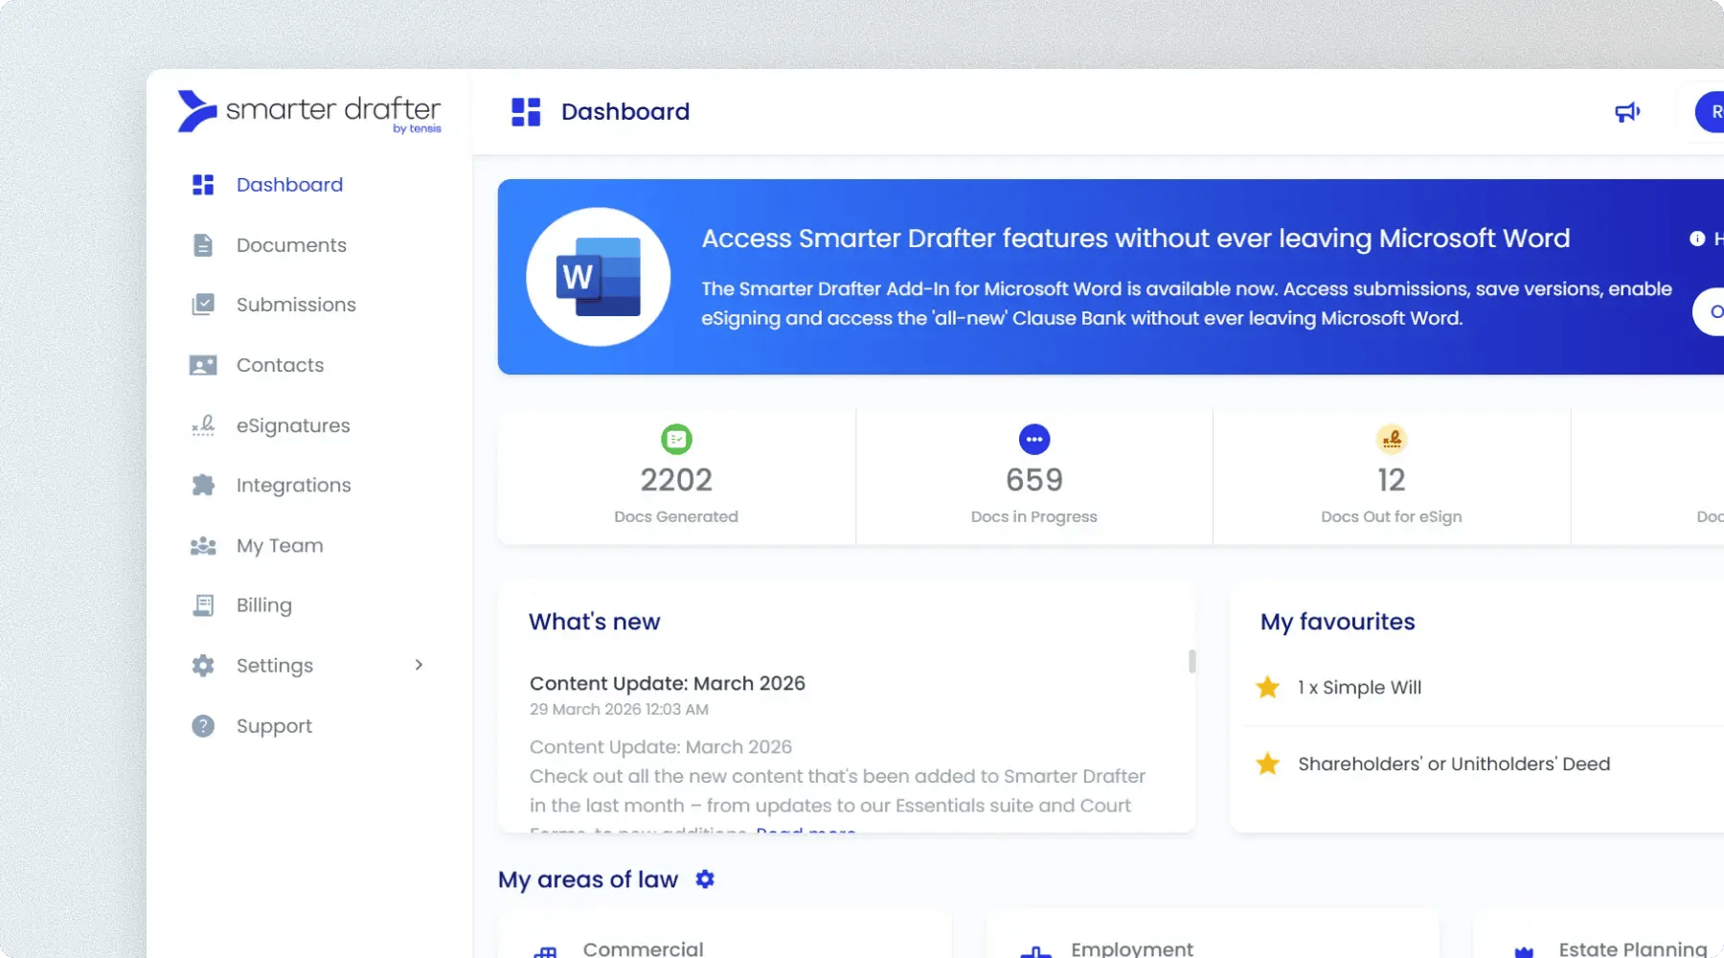Image resolution: width=1724 pixels, height=958 pixels.
Task: Click the Smarter Drafter logo
Action: tap(309, 112)
